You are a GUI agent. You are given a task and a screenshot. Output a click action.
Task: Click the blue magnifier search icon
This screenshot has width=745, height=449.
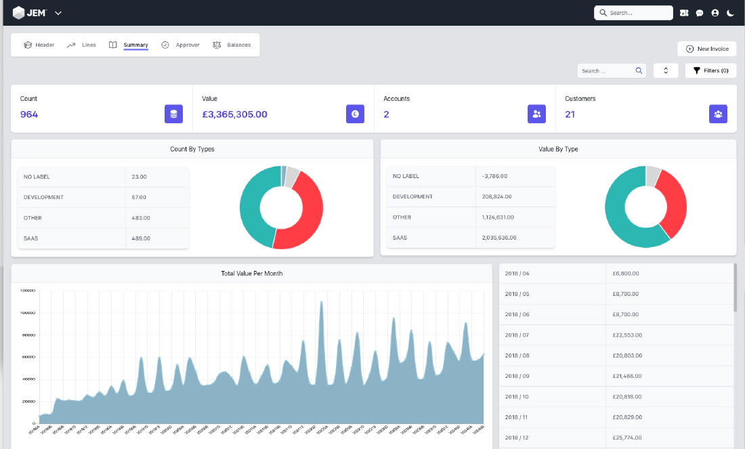click(639, 71)
